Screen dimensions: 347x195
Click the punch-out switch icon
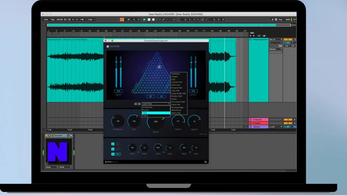pyautogui.click(x=207, y=19)
